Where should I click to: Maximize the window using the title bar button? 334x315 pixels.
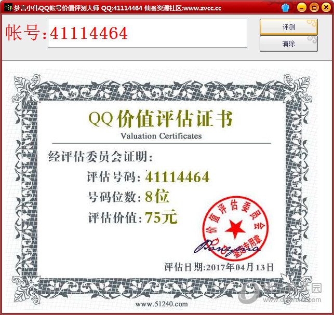tap(314, 8)
